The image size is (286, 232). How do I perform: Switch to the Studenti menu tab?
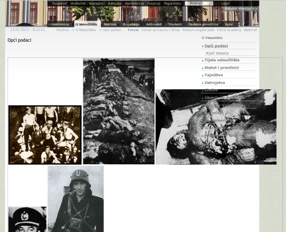pos(175,24)
